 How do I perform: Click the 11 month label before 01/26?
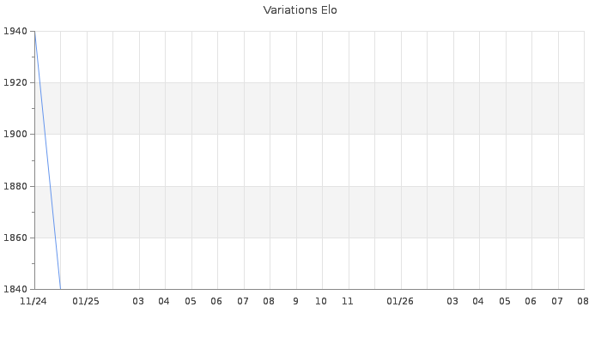click(347, 302)
